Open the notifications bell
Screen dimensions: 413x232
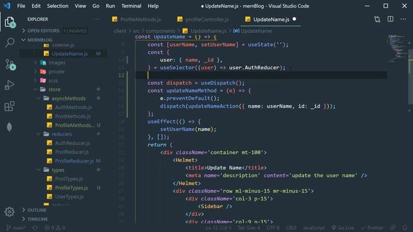tap(405, 227)
